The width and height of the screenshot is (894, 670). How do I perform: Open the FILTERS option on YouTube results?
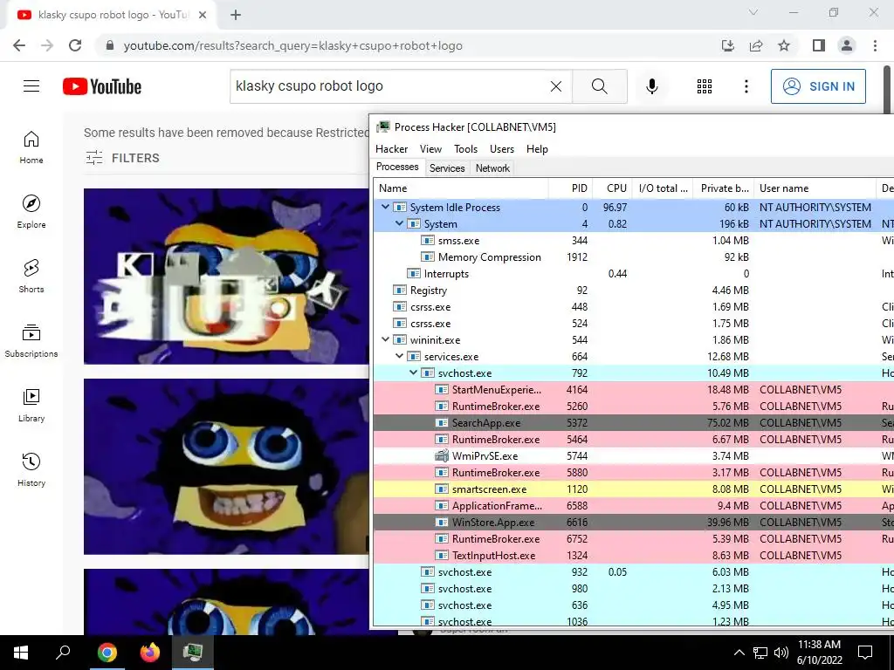click(122, 158)
